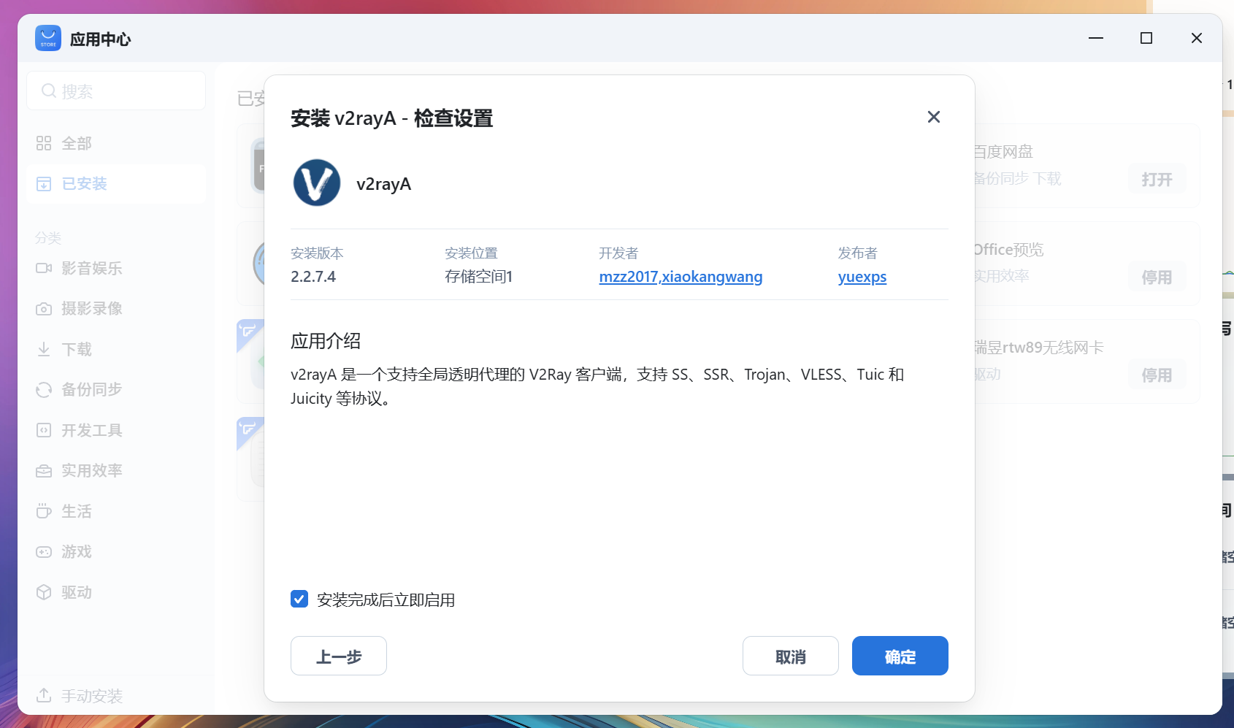The image size is (1234, 728).
Task: Click the v2rayA app icon in dialog
Action: 317,183
